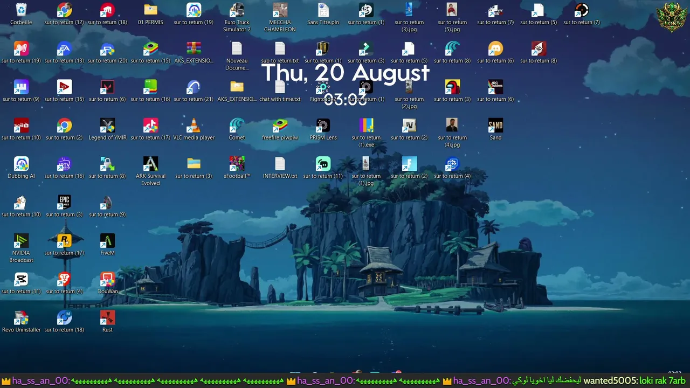Select the sub to return.txt file

point(280,53)
